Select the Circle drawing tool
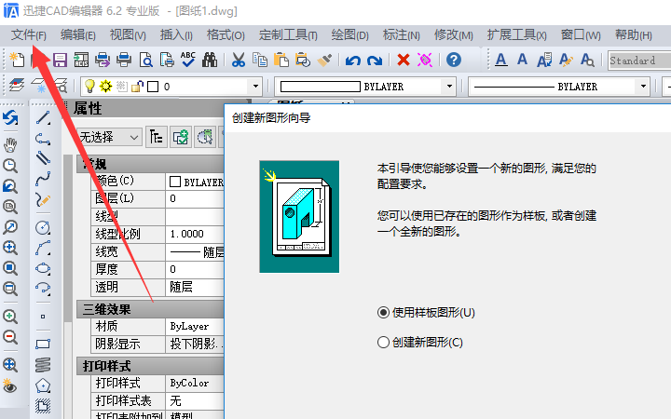 (43, 227)
